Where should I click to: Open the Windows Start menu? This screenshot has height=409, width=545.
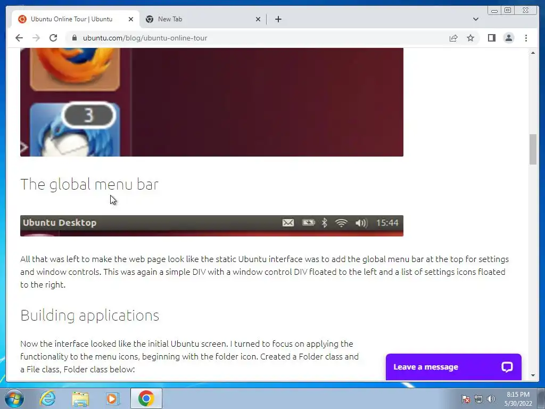click(14, 398)
